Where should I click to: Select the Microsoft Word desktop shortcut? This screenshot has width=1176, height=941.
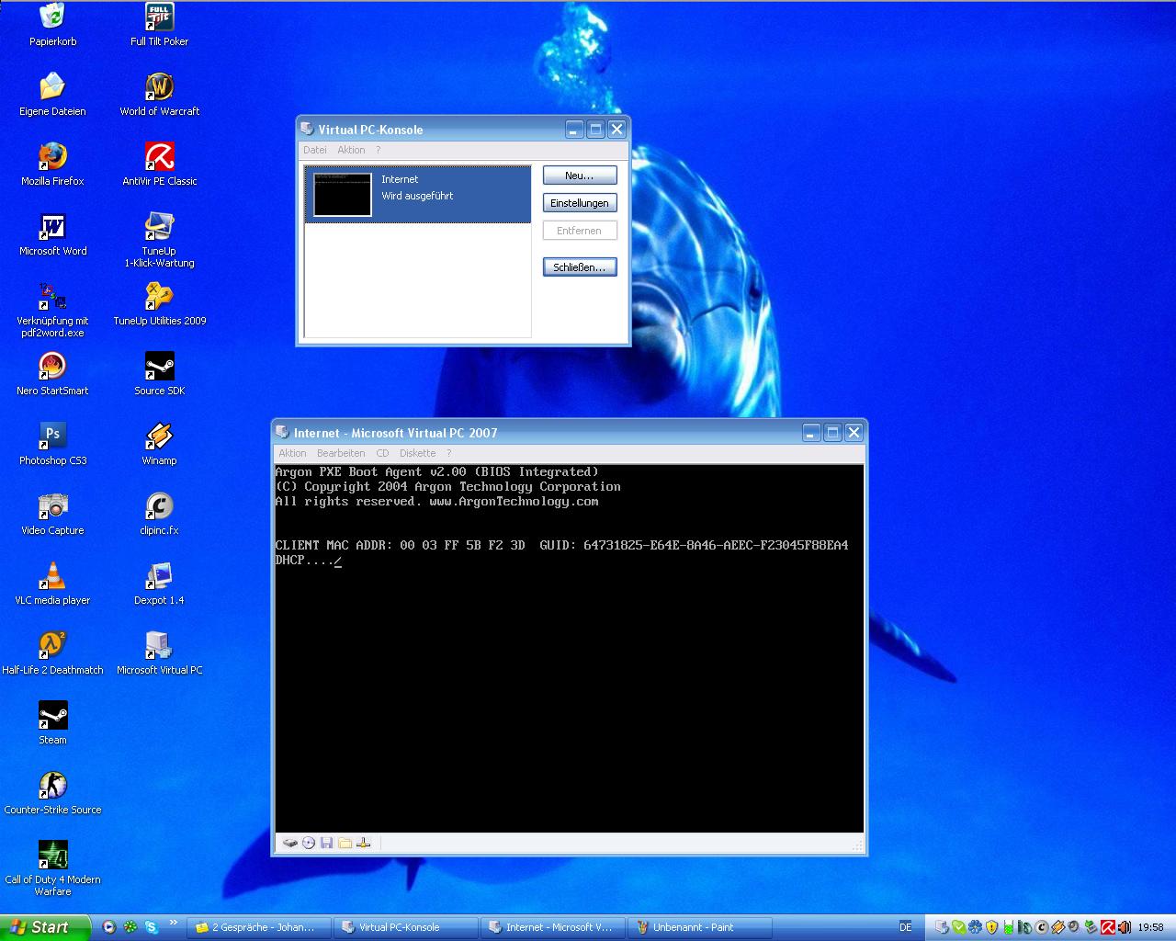point(52,234)
